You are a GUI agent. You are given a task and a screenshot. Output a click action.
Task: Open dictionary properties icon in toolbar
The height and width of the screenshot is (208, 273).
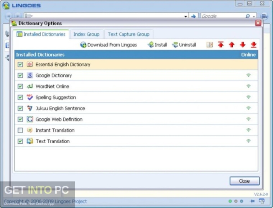210,45
